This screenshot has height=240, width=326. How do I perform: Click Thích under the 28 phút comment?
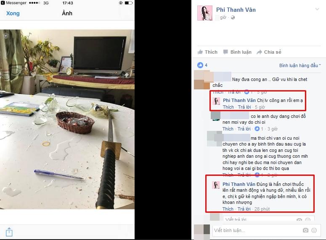(228, 209)
